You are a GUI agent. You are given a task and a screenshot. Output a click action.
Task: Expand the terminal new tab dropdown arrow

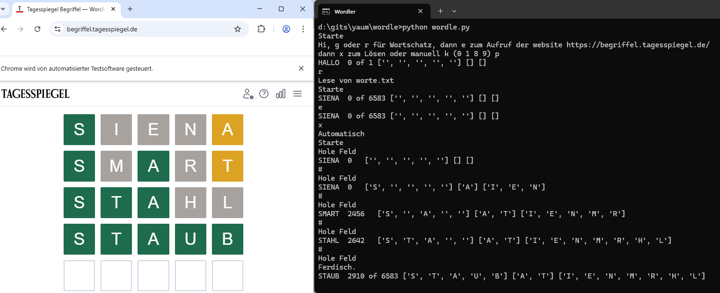[454, 11]
